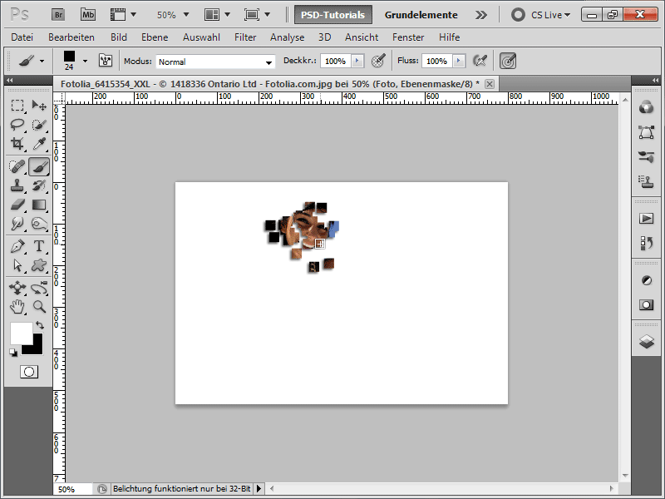Select the Eraser tool

(17, 205)
